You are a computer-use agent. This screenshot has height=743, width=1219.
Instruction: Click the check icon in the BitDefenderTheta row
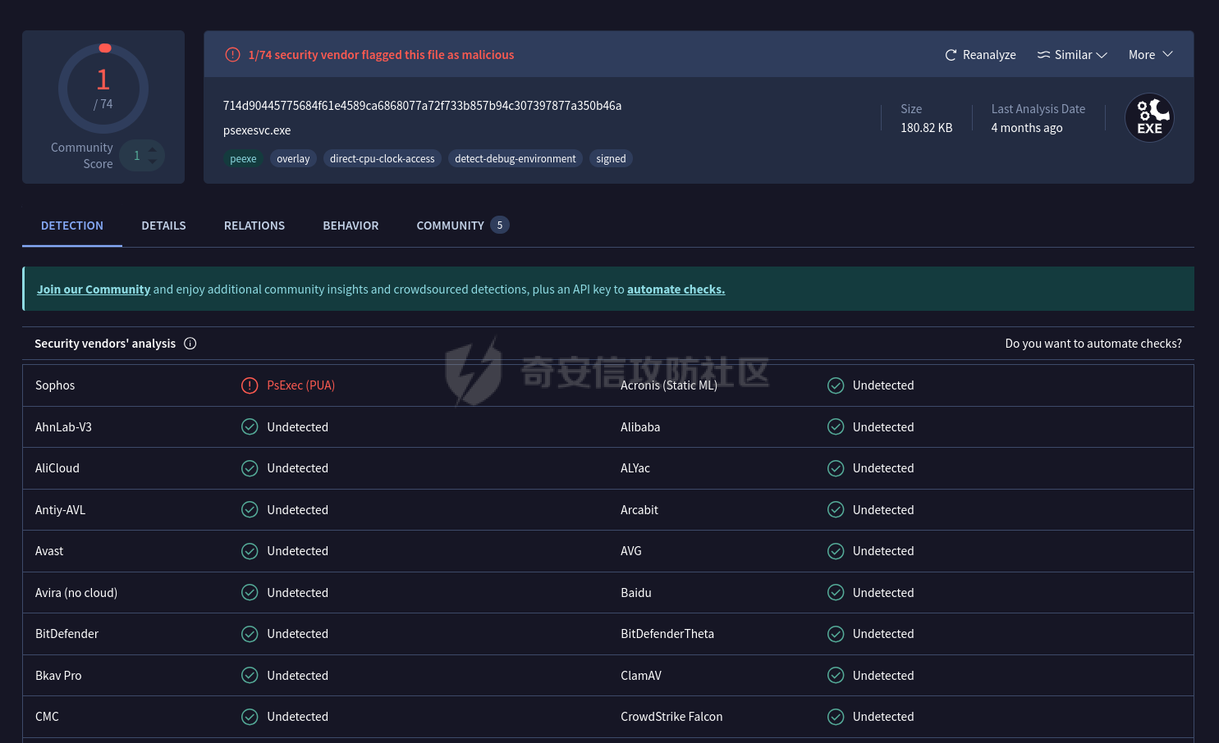836,634
